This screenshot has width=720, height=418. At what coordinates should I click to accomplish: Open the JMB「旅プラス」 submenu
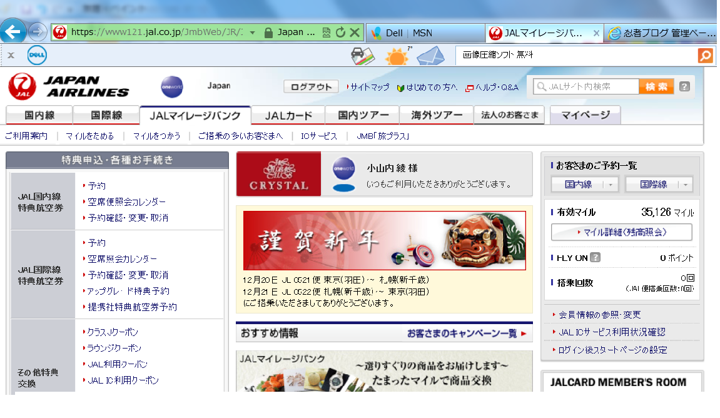tap(382, 136)
